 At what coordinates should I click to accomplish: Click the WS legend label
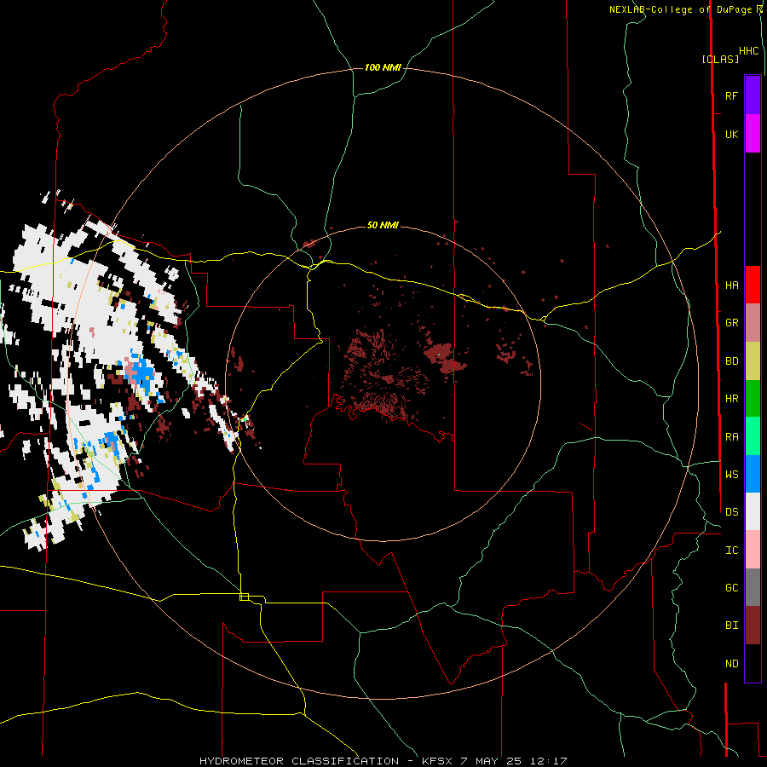[x=731, y=475]
